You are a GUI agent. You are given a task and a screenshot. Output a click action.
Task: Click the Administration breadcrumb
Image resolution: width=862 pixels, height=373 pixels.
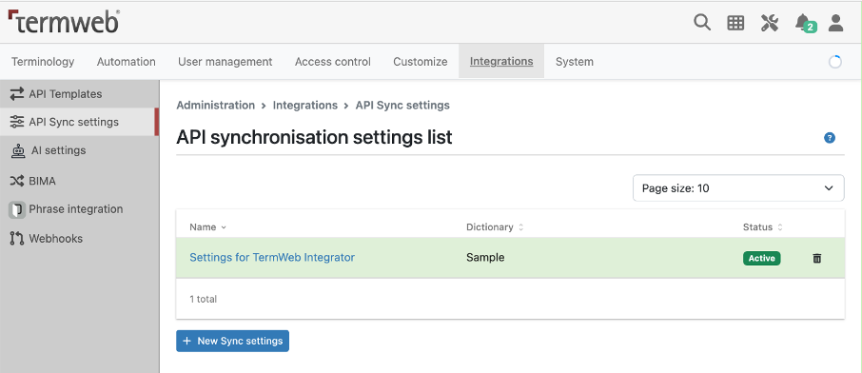click(x=215, y=105)
